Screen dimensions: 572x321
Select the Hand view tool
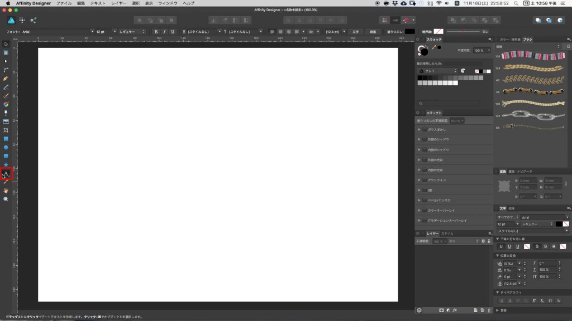tap(6, 191)
